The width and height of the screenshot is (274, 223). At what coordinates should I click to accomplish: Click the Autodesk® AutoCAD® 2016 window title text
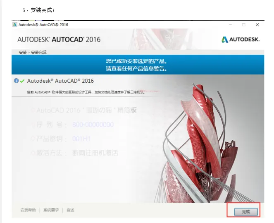click(43, 25)
